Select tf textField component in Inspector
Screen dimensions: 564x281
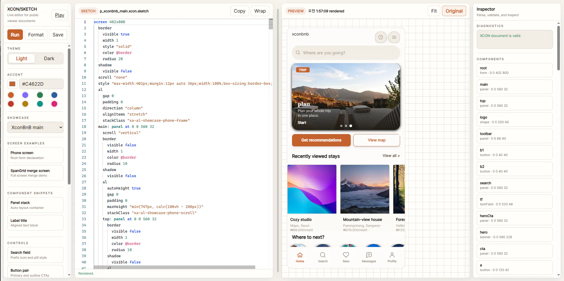(515, 202)
